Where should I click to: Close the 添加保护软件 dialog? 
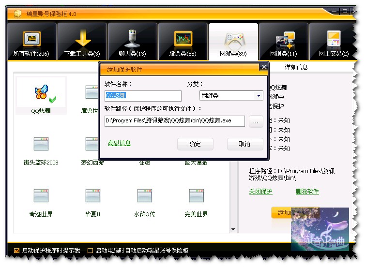coord(264,67)
